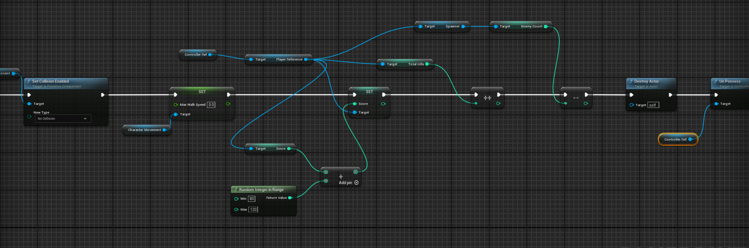749x248 pixels.
Task: Click Target pin on Score SET node
Action: pyautogui.click(x=355, y=112)
